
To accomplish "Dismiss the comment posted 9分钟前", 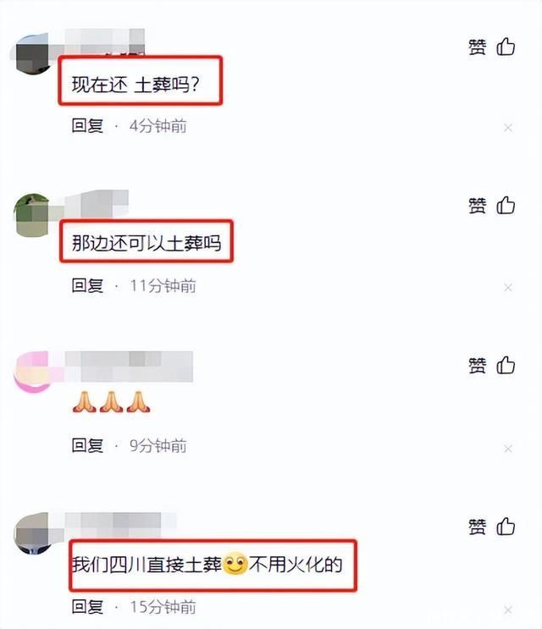I will [x=508, y=449].
